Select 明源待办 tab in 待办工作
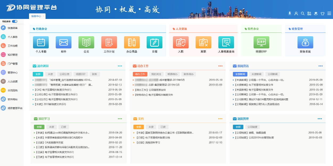333x166 pixels. (x=173, y=74)
